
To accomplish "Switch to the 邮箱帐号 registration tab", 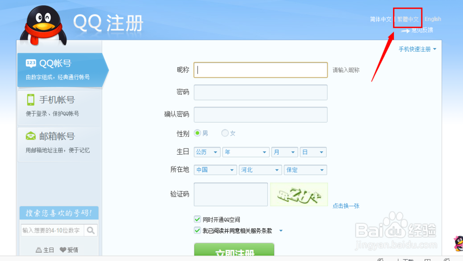I will (60, 143).
